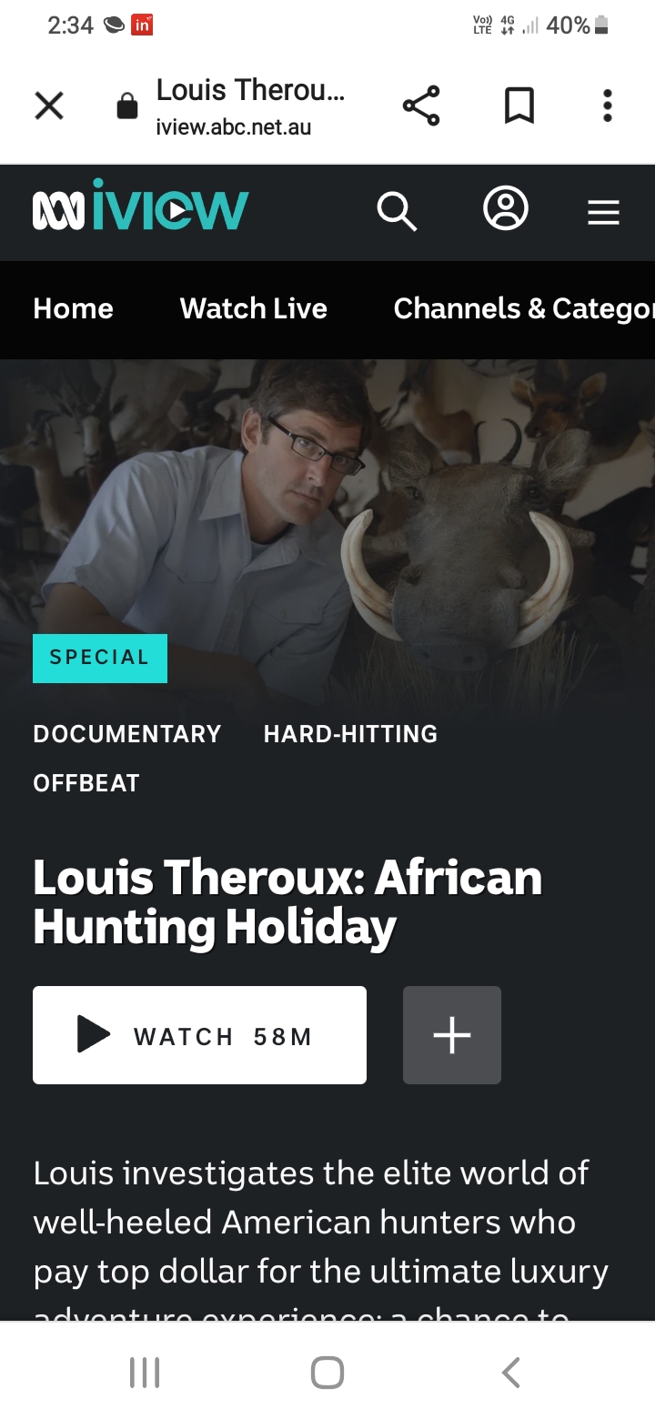Open the iview search icon
655x1419 pixels.
point(398,212)
